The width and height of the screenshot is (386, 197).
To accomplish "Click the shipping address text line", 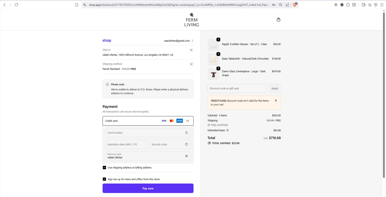I will pos(138,55).
